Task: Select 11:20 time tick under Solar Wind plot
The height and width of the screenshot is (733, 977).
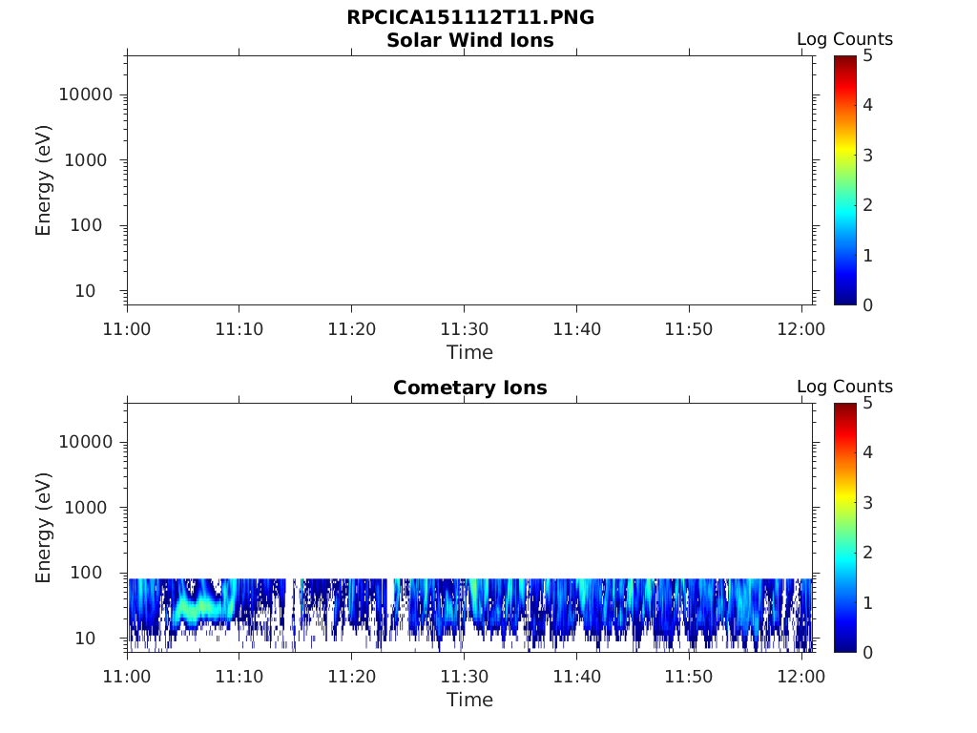Action: (352, 329)
